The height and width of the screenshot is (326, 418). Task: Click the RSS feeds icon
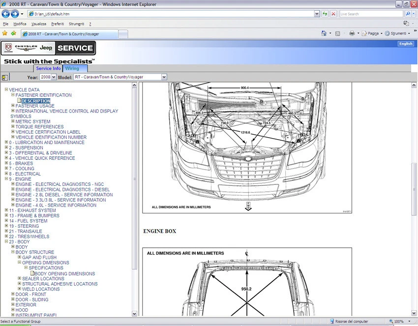pos(337,33)
